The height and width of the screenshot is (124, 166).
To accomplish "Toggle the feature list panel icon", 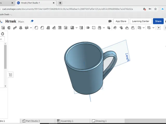I will (x=11, y=75).
